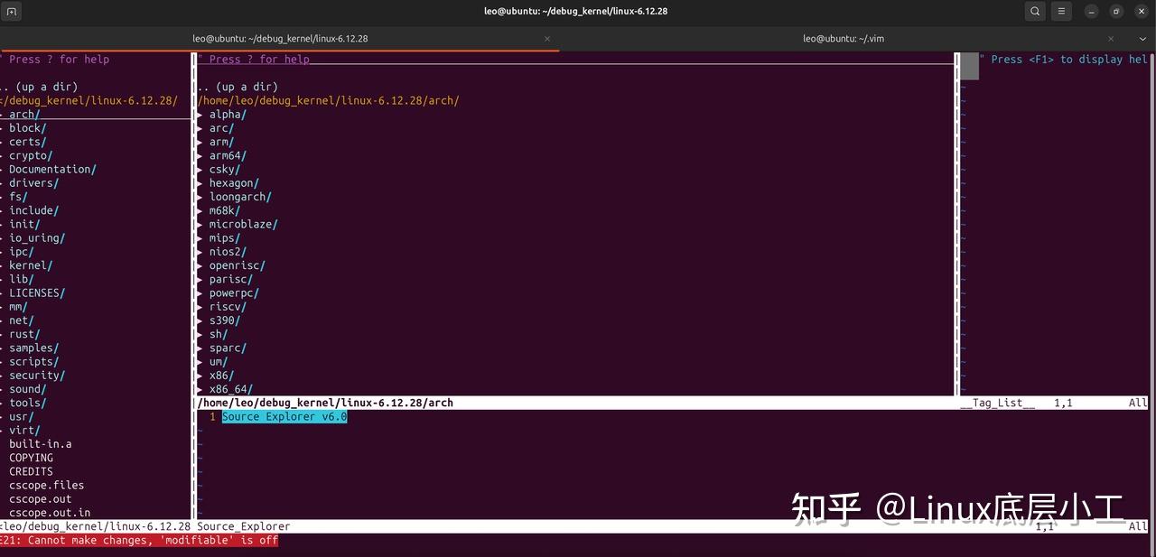Viewport: 1156px width, 557px height.
Task: Open the cscope.files entry
Action: pyautogui.click(x=47, y=485)
